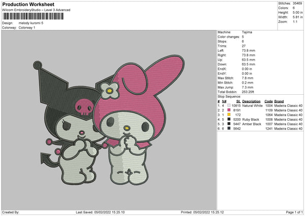Click the Width value 5.81 in
Image resolution: width=305 pixels, height=216 pixels.
point(297,17)
